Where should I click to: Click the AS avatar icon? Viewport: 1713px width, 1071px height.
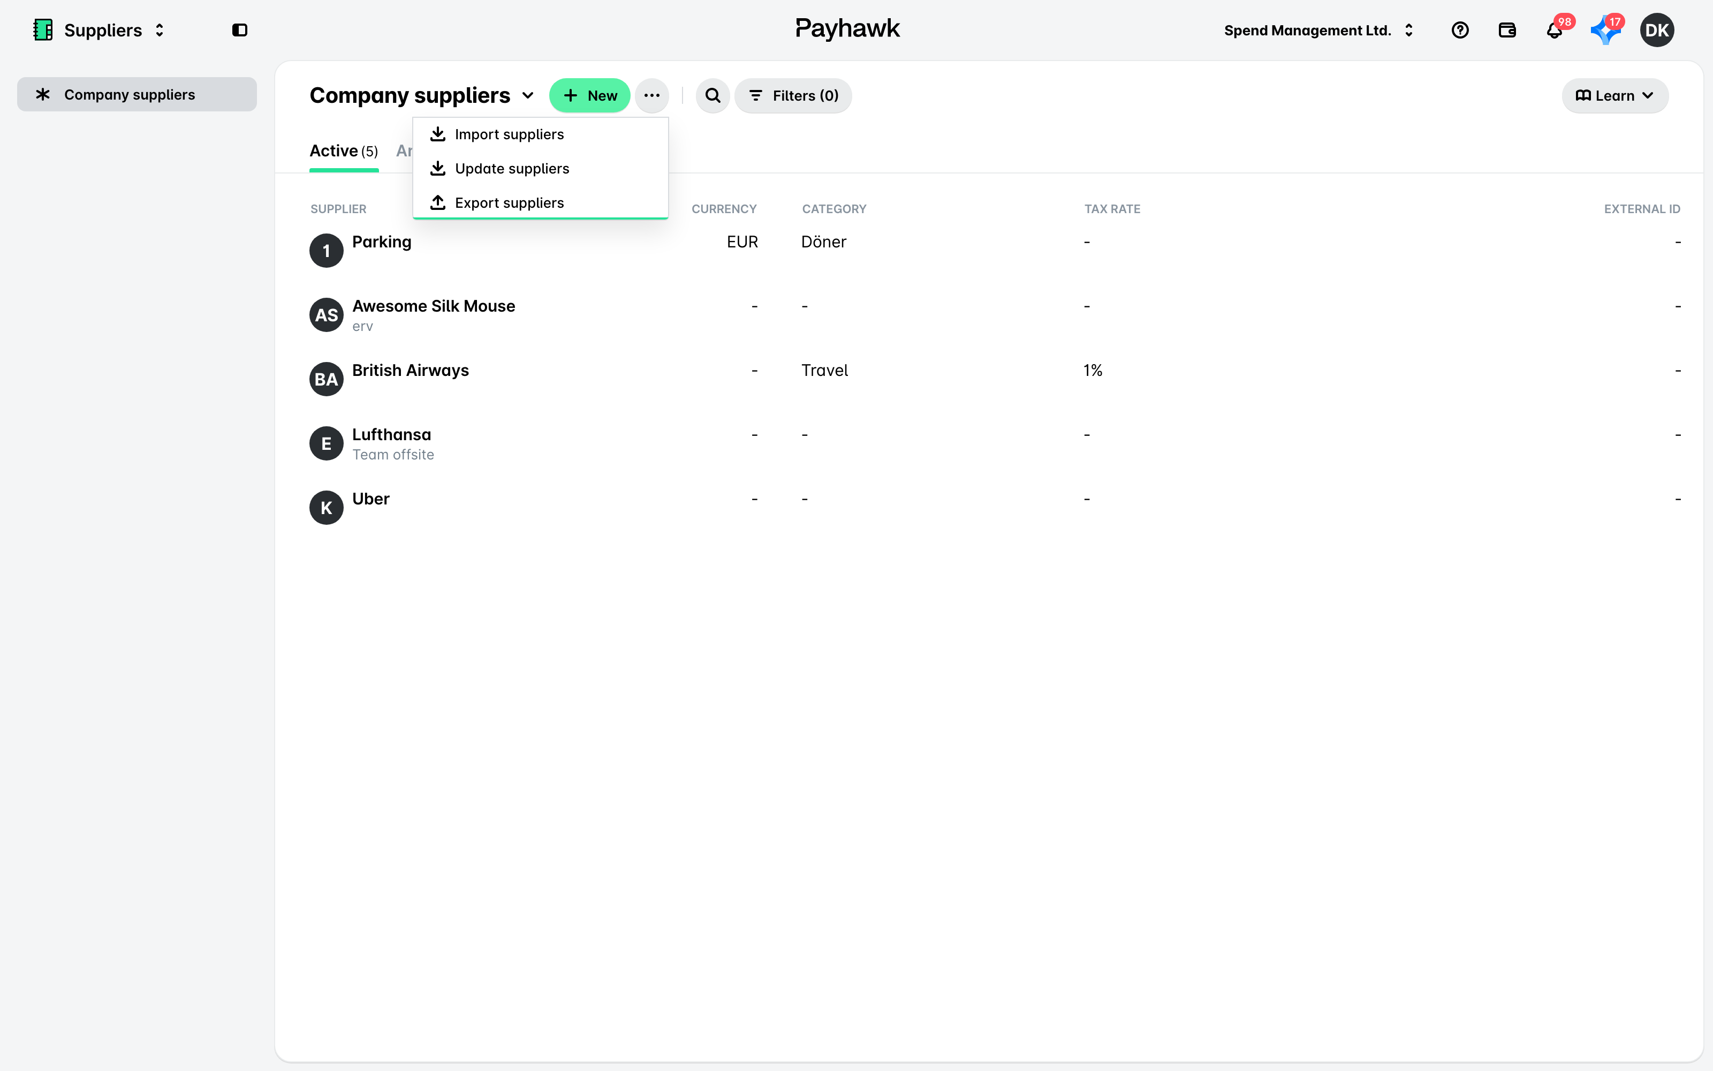coord(327,315)
